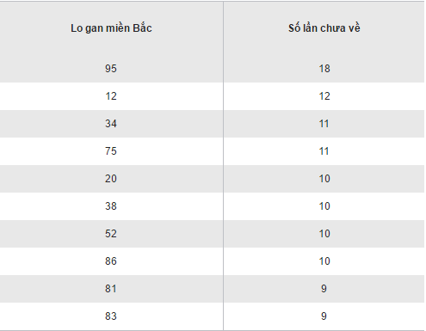Select the count 10 beside number 38
426x331 pixels.
click(324, 206)
